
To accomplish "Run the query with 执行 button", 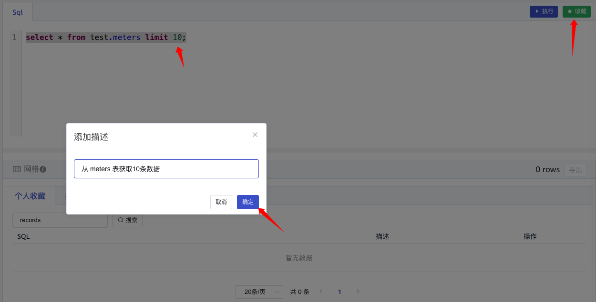I will coord(544,11).
